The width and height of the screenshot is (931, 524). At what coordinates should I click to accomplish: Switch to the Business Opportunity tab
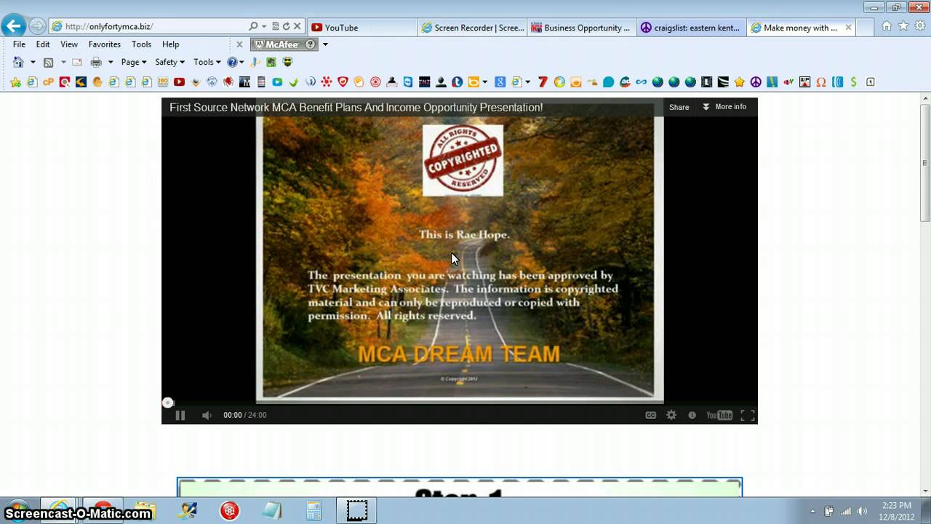click(582, 28)
